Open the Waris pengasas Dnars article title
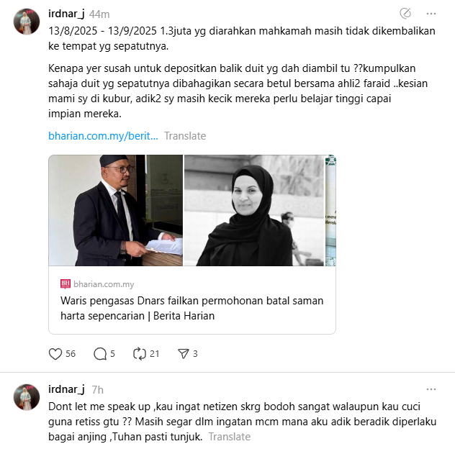 click(x=192, y=308)
